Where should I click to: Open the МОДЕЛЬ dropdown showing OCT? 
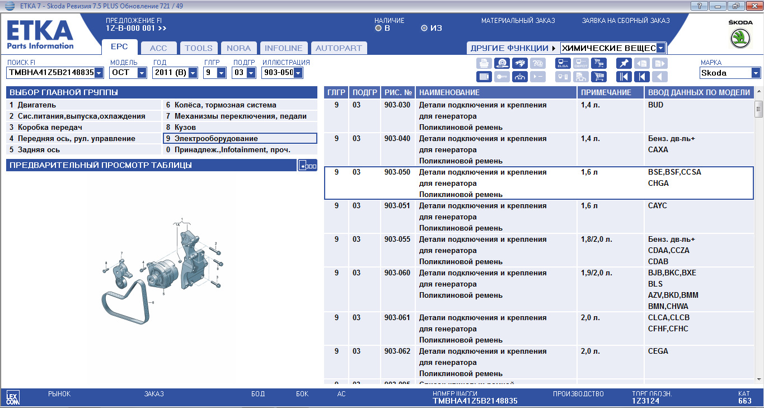pyautogui.click(x=142, y=73)
